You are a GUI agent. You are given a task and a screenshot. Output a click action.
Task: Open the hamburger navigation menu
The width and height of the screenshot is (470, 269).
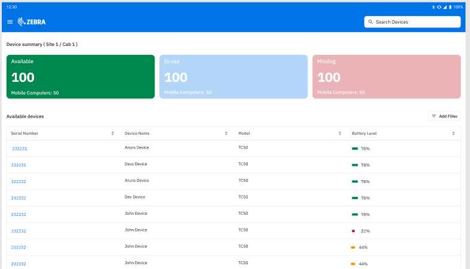click(x=10, y=22)
